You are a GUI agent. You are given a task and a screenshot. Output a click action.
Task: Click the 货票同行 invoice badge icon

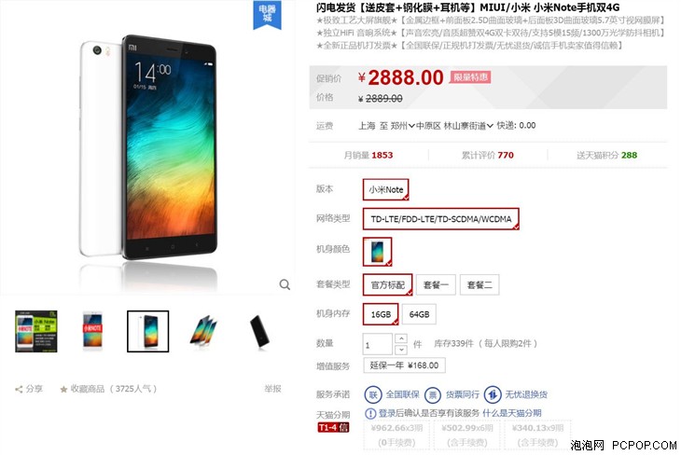[433, 394]
